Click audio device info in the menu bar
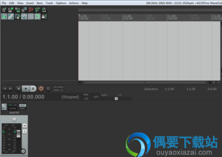Viewport: 222px width, 157px height. pyautogui.click(x=184, y=3)
